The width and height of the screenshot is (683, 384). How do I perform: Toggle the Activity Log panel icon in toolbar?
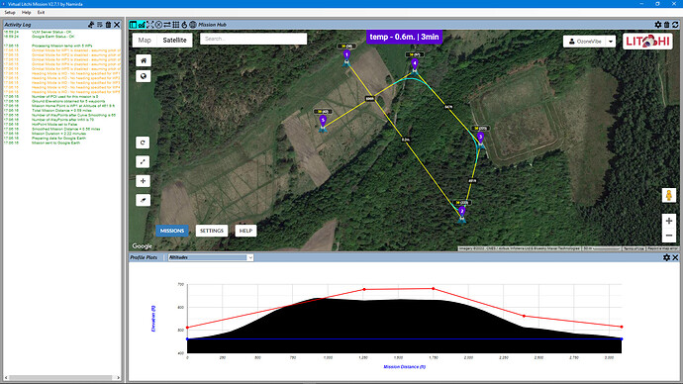[x=133, y=25]
